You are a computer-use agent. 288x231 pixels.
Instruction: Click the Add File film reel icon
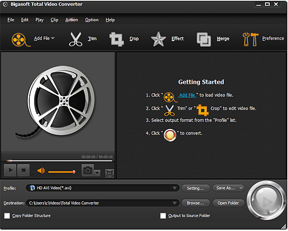pyautogui.click(x=21, y=39)
